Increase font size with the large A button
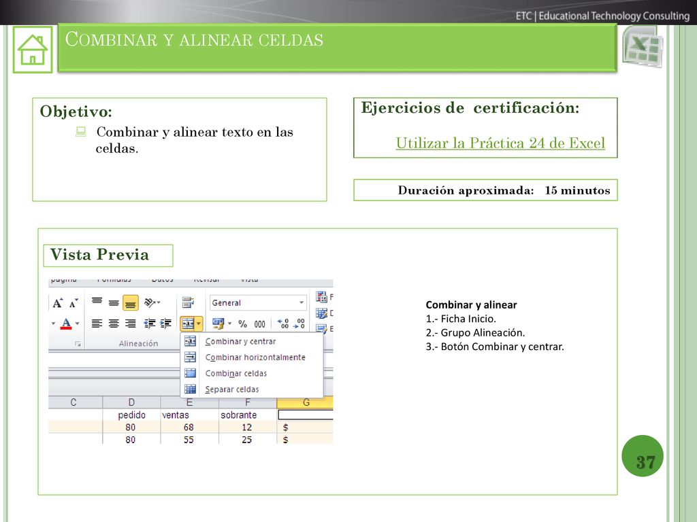The height and width of the screenshot is (522, 697). 57,303
